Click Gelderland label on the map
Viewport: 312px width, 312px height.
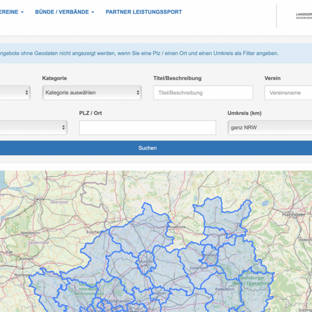[38, 242]
